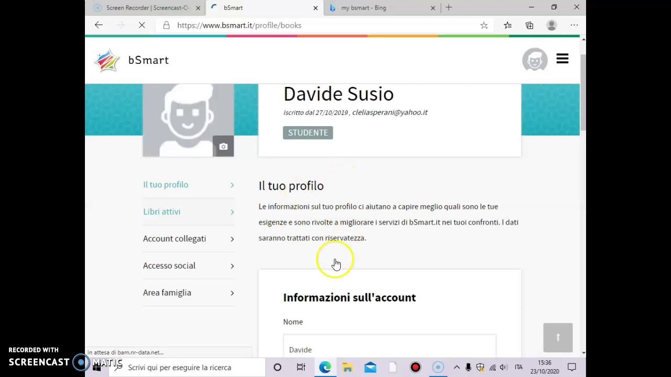Open volume control in system tray

click(x=504, y=368)
